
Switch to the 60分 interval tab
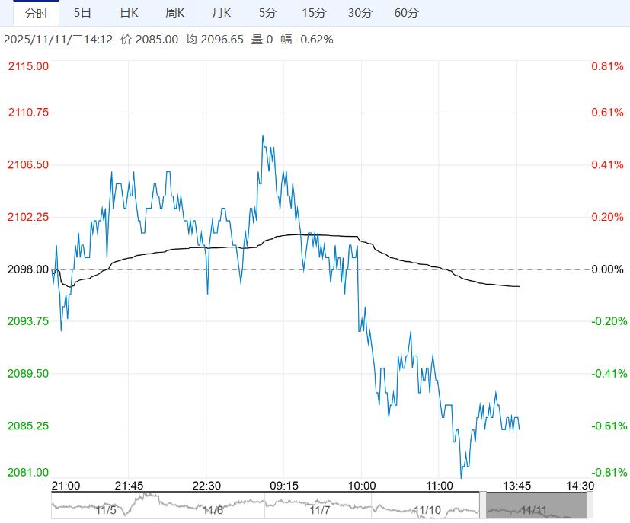coord(407,13)
